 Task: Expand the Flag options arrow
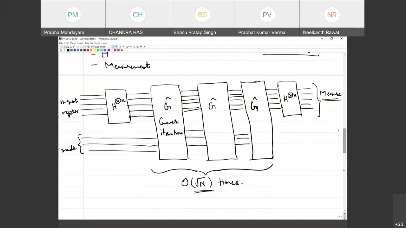[x=145, y=47]
